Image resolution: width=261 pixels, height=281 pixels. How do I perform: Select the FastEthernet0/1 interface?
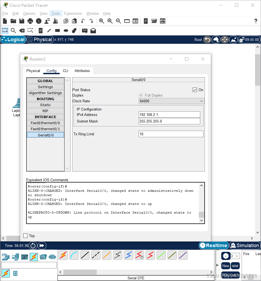pos(45,129)
